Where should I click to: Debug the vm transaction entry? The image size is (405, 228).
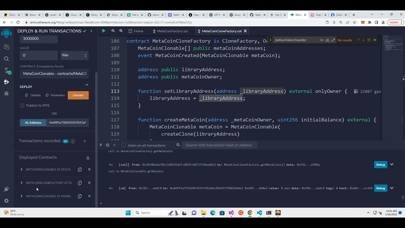tap(381, 188)
